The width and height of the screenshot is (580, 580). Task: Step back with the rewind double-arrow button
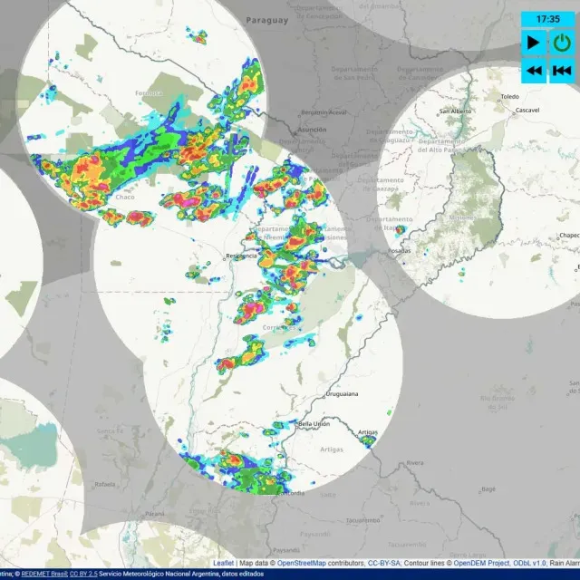click(534, 71)
